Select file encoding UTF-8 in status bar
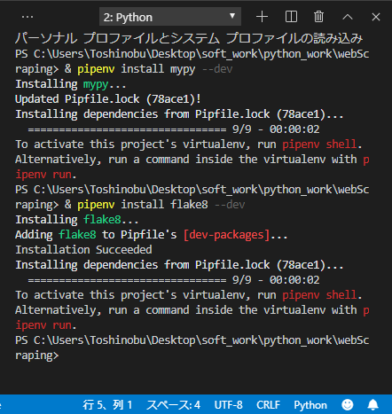This screenshot has height=414, width=392. click(229, 404)
